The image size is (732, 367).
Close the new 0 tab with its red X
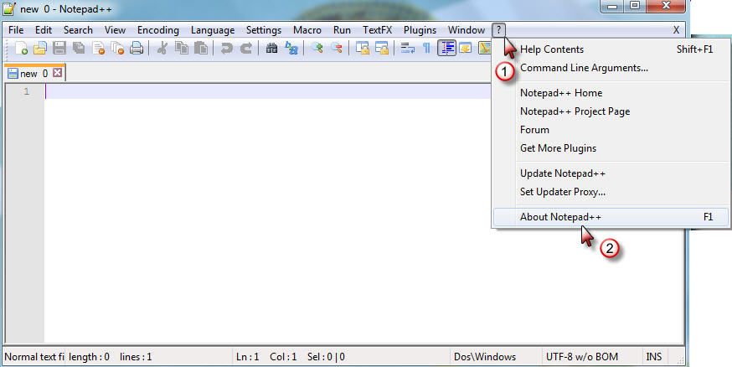(57, 73)
